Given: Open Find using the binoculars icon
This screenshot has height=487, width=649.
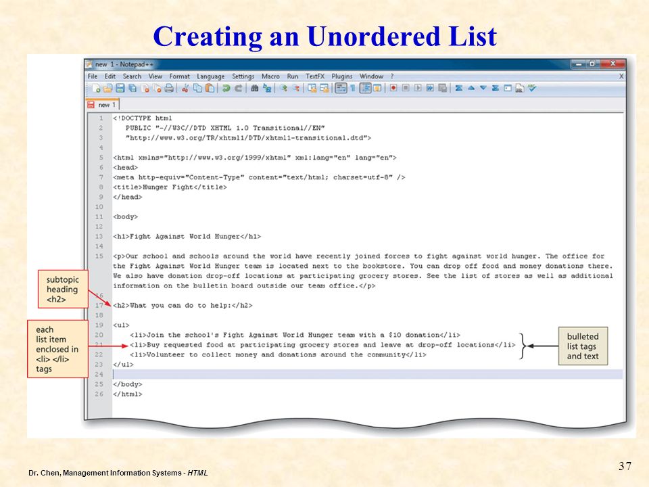Looking at the screenshot, I should click(x=255, y=88).
